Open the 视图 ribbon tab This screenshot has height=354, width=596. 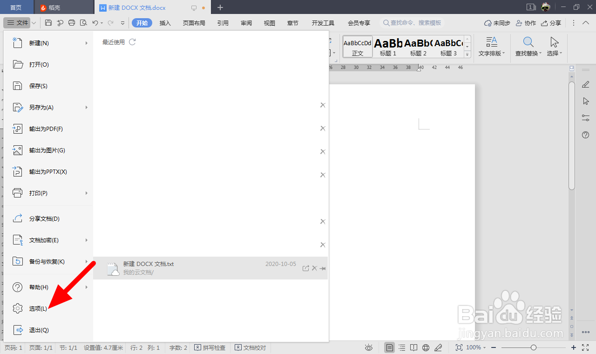(269, 23)
